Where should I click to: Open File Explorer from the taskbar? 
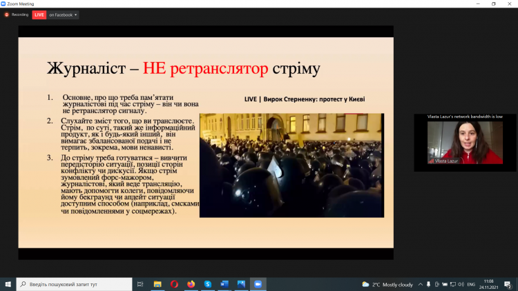(157, 284)
